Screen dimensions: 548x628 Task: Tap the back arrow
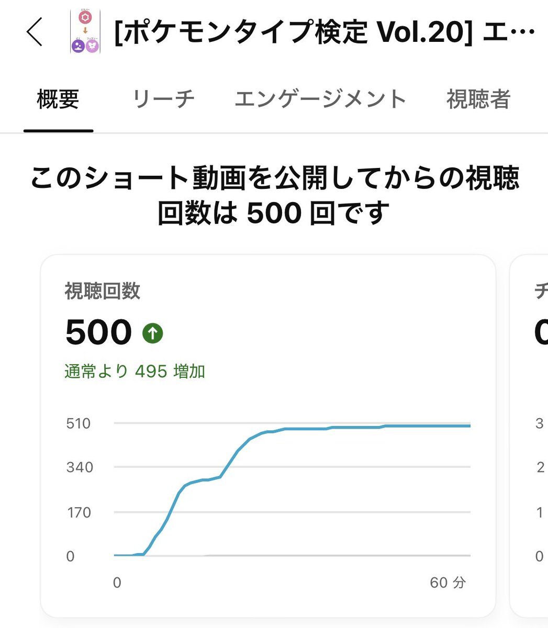(35, 32)
